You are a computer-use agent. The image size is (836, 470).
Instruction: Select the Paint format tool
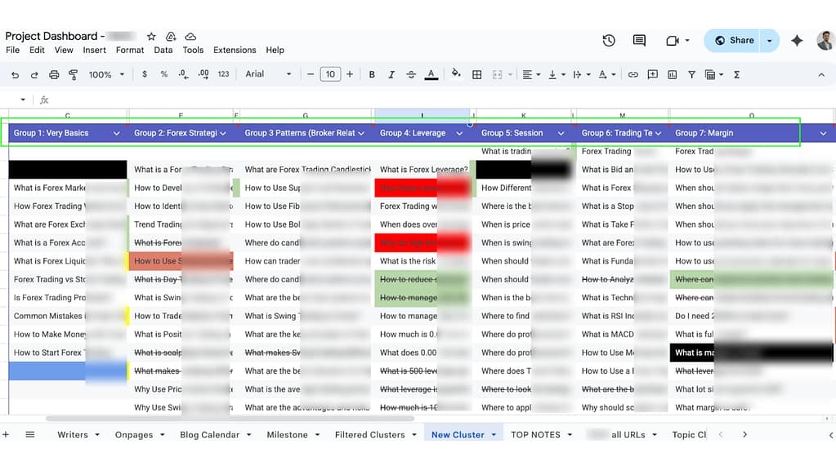click(73, 74)
